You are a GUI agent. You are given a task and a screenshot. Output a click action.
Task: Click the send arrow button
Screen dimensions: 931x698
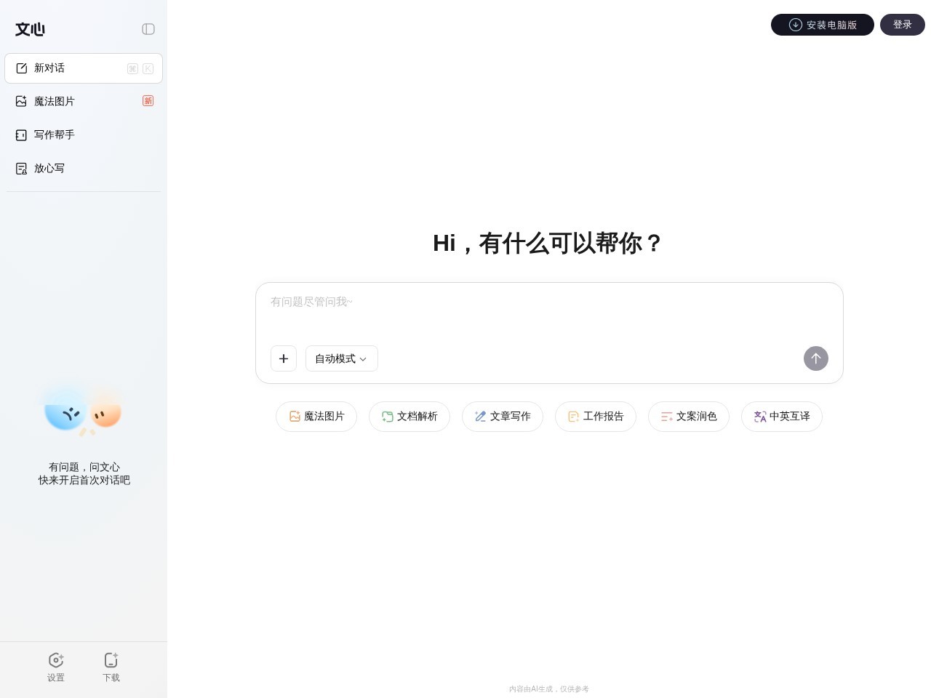(x=816, y=358)
